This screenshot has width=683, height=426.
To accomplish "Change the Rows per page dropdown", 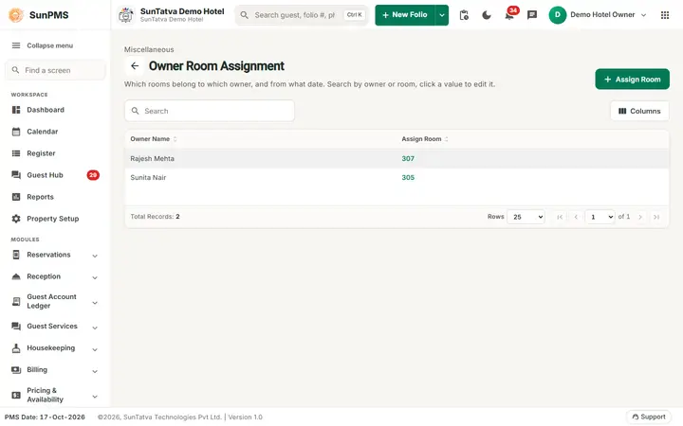I will point(526,217).
